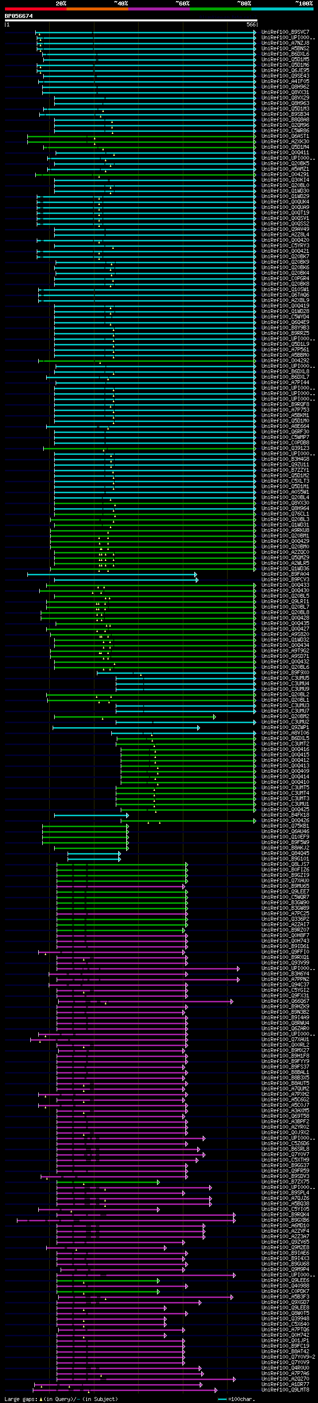Select hit label UniRef100_A8VI06
The height and width of the screenshot is (1403, 318).
point(285,733)
